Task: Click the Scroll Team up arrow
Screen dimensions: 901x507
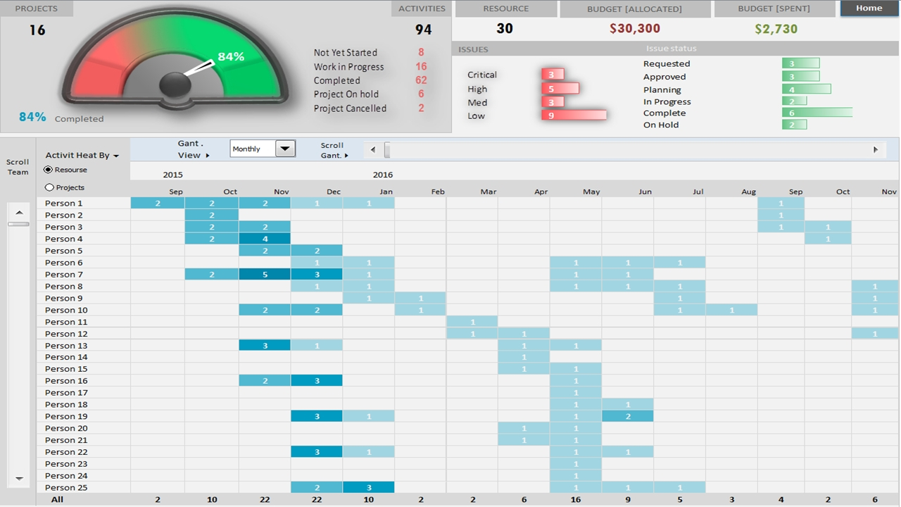Action: point(18,211)
